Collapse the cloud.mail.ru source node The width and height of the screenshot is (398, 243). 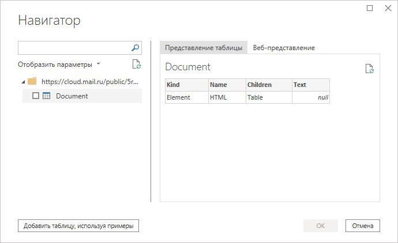pyautogui.click(x=23, y=82)
